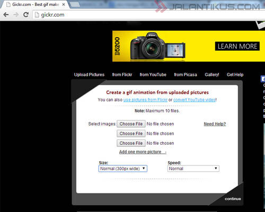This screenshot has height=212, width=265.
Task: Open from Picasa menu item
Action: click(x=185, y=75)
